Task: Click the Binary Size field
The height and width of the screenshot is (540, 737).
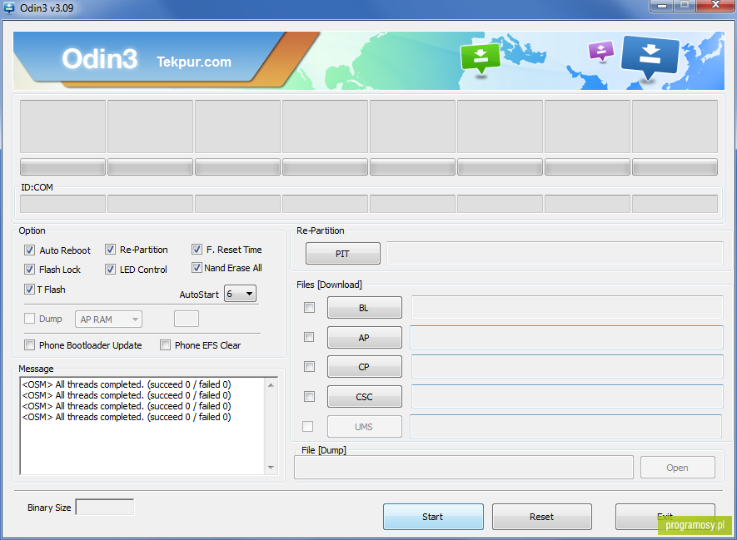Action: pos(105,507)
